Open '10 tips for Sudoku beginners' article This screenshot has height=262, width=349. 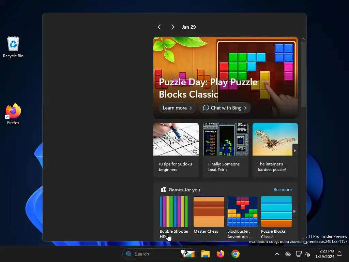[175, 166]
